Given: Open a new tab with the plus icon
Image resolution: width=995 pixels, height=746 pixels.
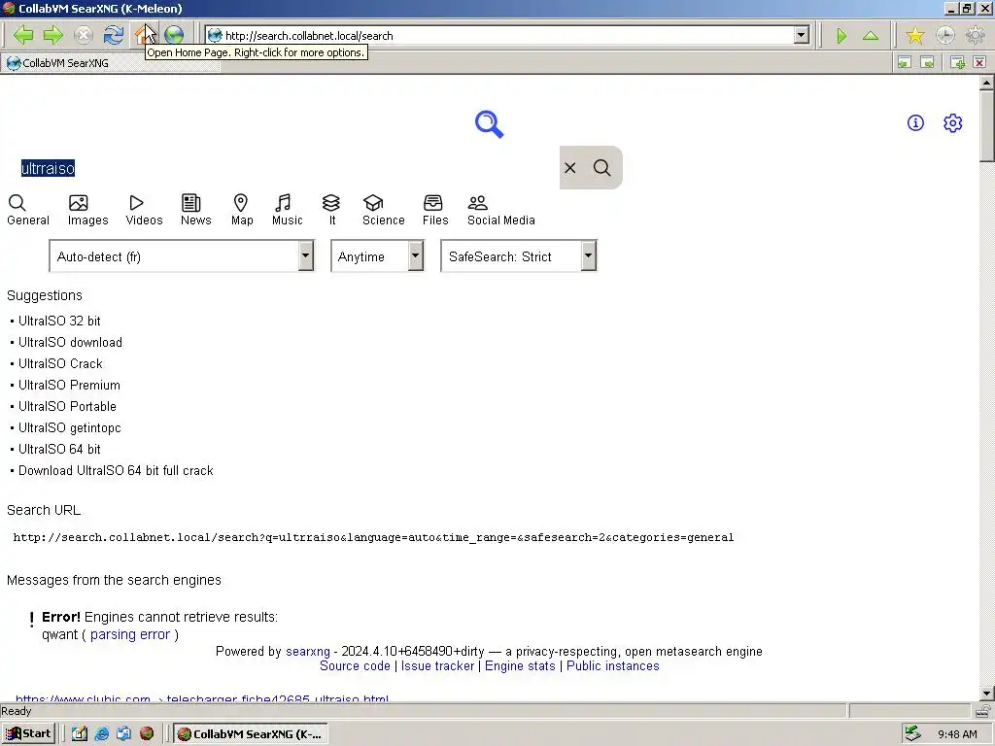Looking at the screenshot, I should point(957,62).
